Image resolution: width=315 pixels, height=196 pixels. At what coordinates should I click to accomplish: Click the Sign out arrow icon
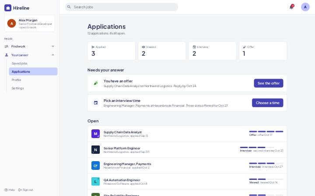[20, 190]
